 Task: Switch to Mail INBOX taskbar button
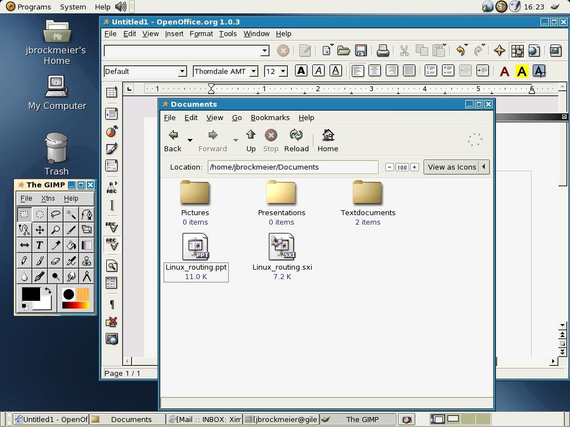click(204, 419)
